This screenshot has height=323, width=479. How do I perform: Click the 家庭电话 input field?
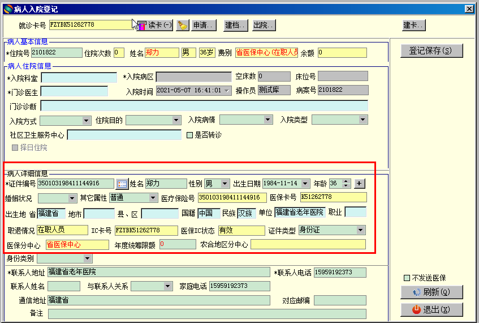pyautogui.click(x=240, y=286)
